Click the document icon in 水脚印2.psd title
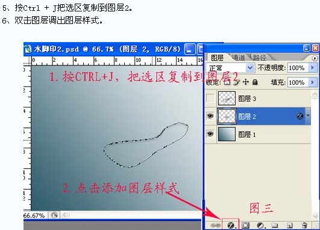 pyautogui.click(x=28, y=49)
